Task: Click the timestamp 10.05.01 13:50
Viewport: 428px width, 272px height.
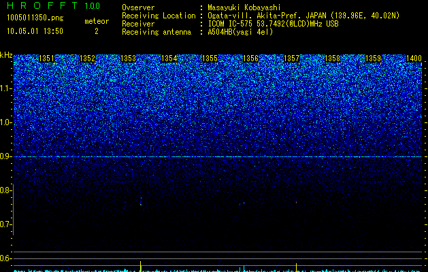Action: click(35, 31)
